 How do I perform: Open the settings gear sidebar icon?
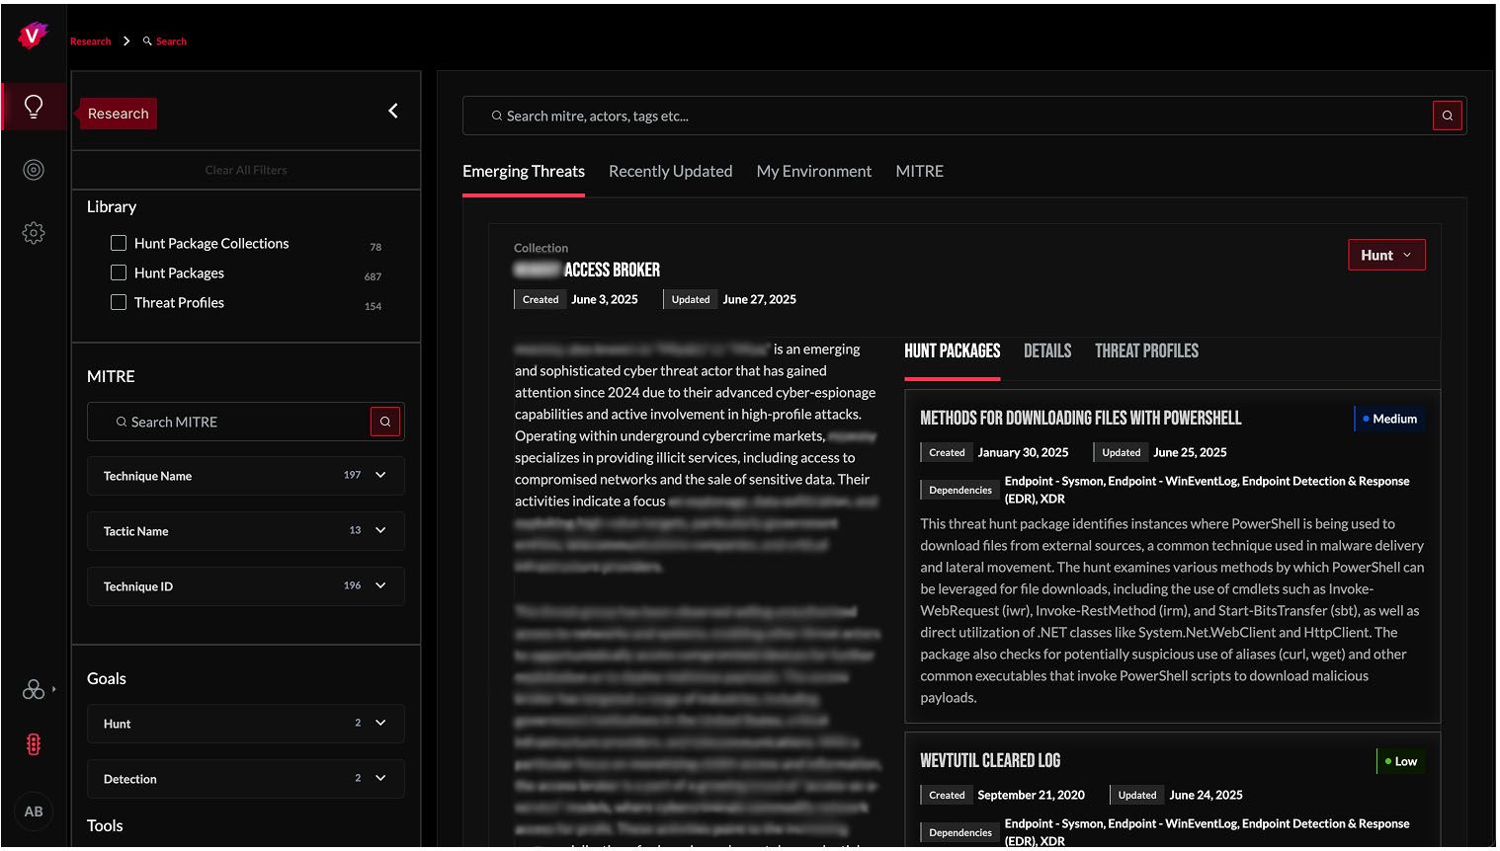34,233
